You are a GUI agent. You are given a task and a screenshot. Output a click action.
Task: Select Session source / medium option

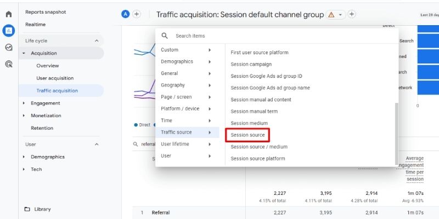pyautogui.click(x=259, y=147)
